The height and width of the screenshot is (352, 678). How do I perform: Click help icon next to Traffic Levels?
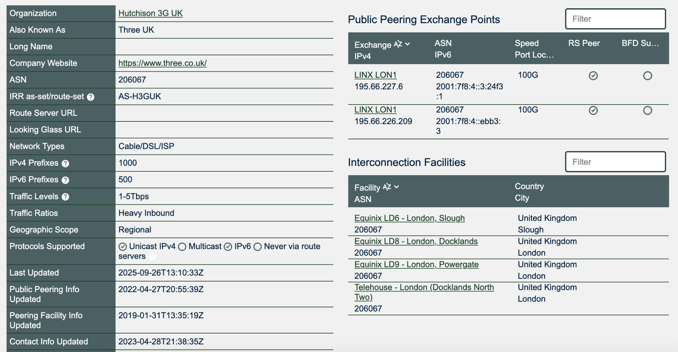pos(66,197)
